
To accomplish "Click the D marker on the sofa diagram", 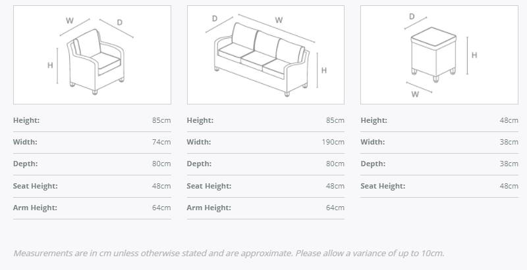I will (x=215, y=19).
